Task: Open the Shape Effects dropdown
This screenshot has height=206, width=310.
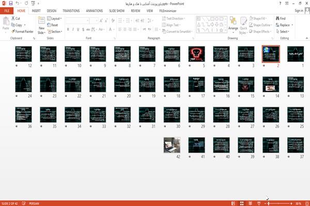Action: (x=260, y=31)
